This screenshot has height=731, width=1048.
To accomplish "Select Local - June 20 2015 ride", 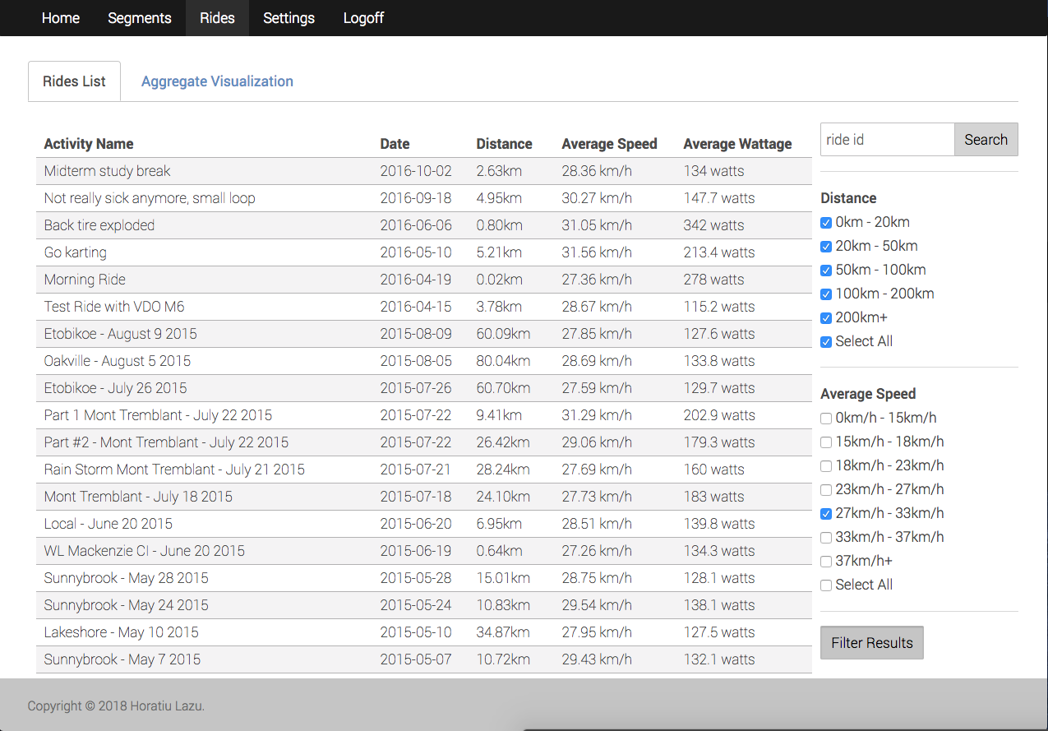I will point(424,524).
